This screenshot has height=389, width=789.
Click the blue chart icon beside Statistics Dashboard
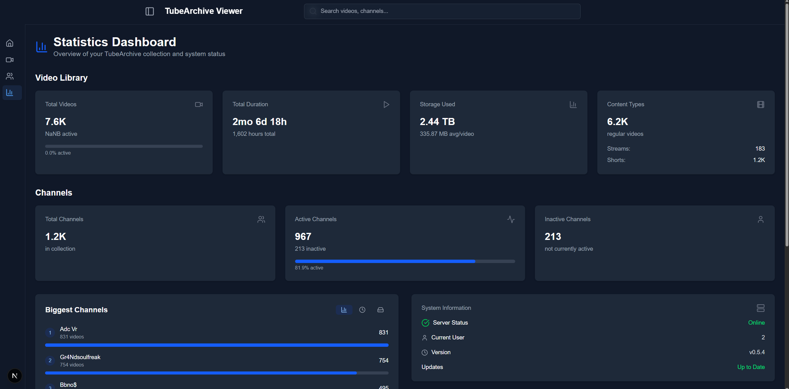[x=42, y=47]
